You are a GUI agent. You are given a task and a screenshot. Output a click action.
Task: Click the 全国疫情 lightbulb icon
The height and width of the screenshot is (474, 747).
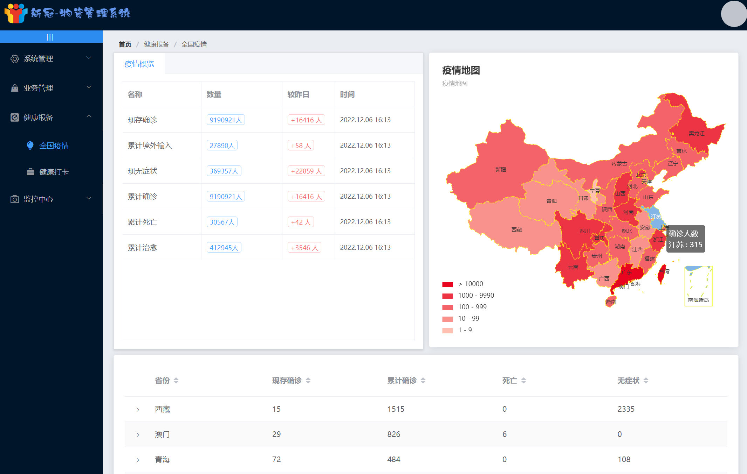click(30, 146)
